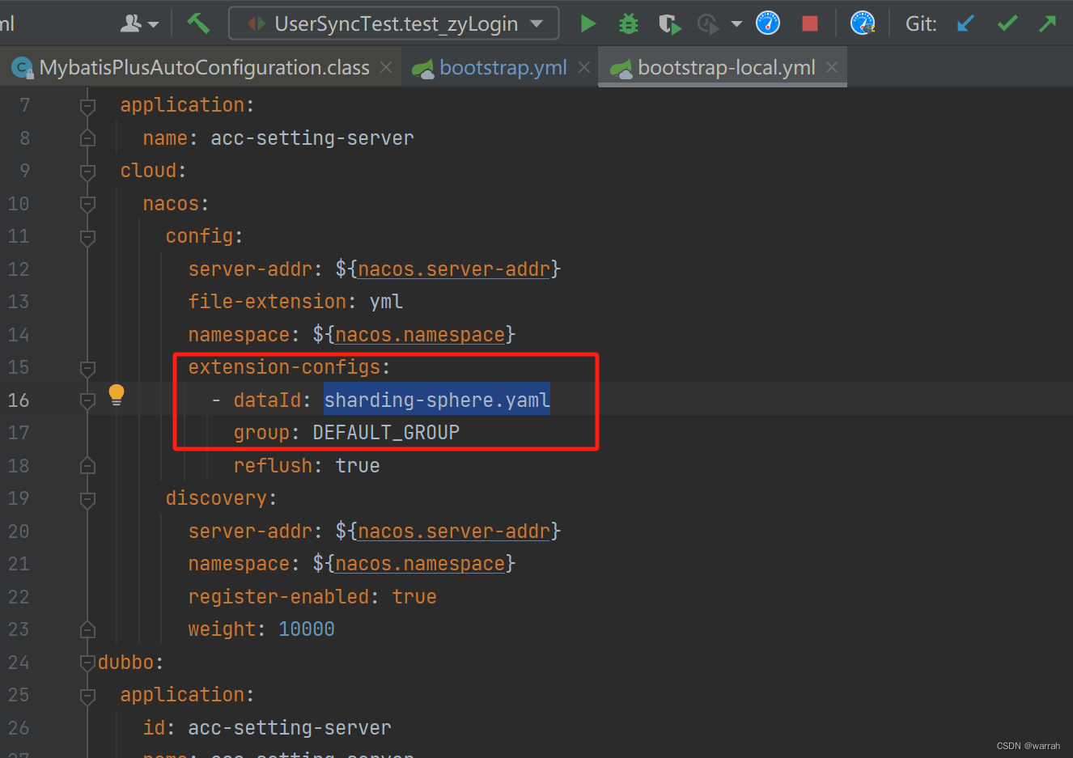Click the nacos.server-addr reference on line 12
Viewport: 1073px width, 758px height.
454,269
